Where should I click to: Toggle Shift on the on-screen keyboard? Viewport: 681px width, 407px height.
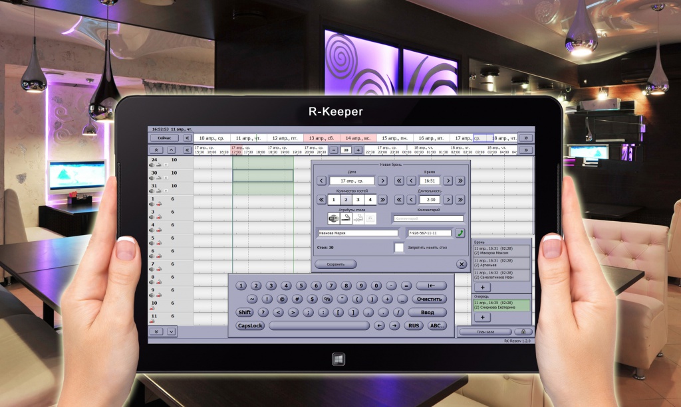point(245,312)
